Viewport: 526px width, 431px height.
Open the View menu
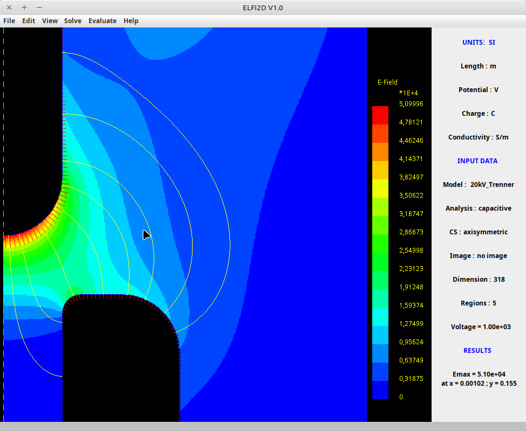pyautogui.click(x=50, y=21)
